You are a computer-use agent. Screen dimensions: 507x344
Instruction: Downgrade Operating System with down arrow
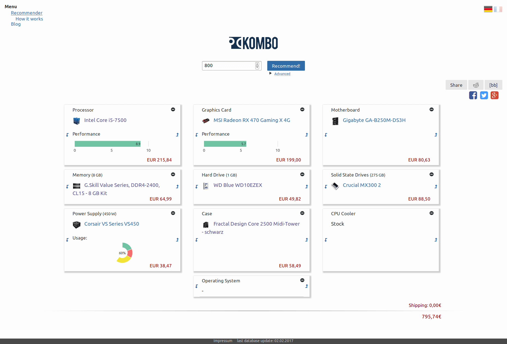[x=197, y=286]
